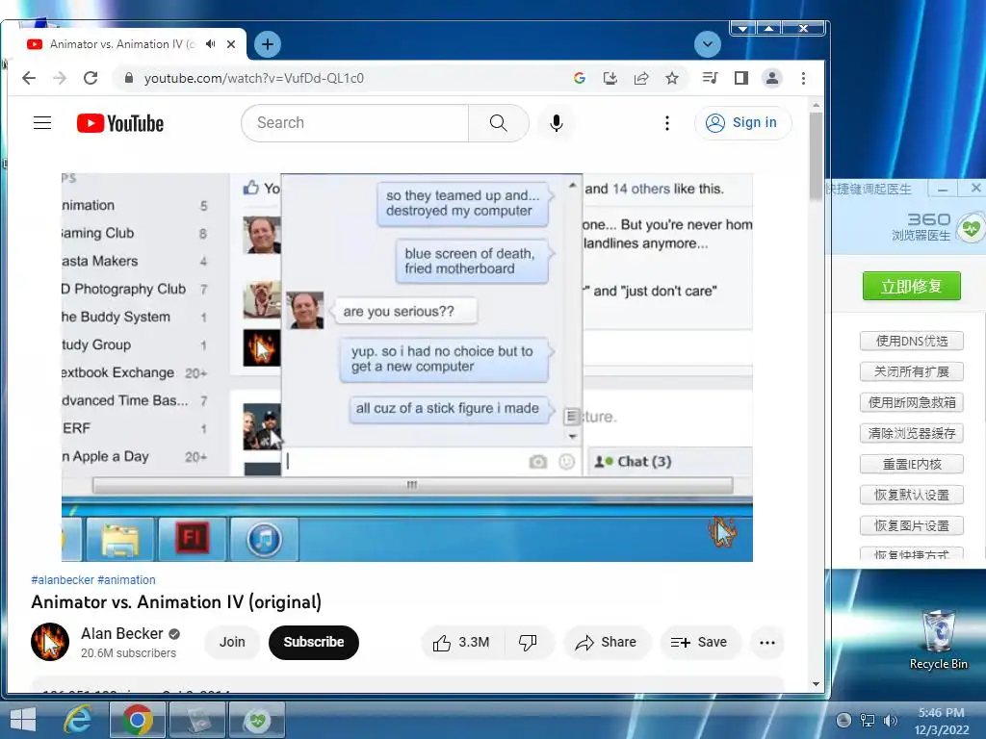Subscribe to Alan Becker
This screenshot has width=986, height=739.
313,642
